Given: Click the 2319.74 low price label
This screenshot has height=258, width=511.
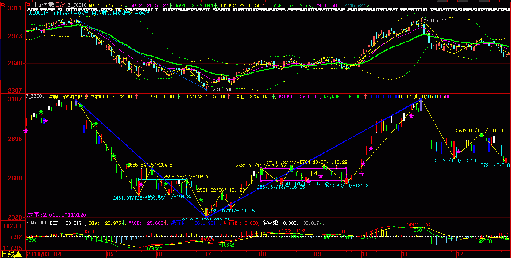Looking at the screenshot, I should 221,89.
